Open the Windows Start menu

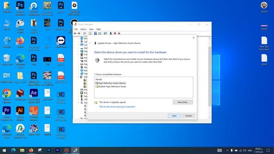click(4, 150)
